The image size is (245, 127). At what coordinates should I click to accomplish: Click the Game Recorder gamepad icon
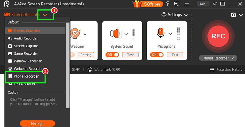(10, 53)
